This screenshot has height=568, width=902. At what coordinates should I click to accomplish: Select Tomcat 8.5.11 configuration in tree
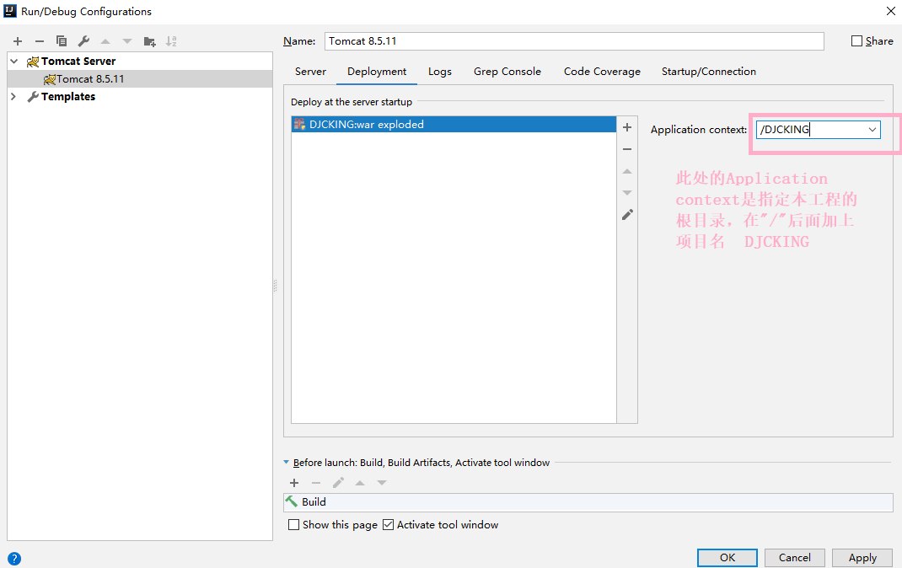click(140, 78)
